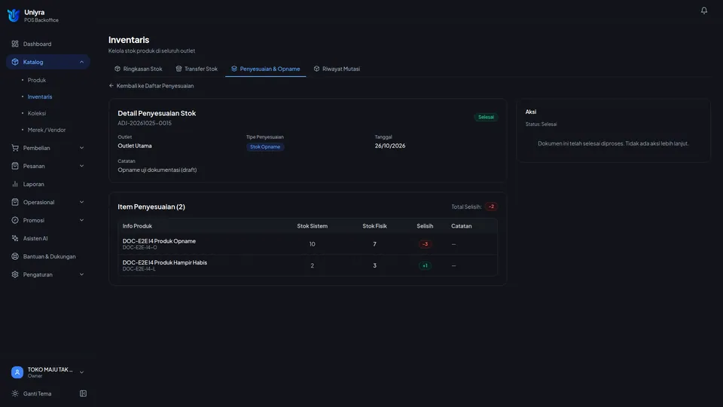Click Ganti Tema button
The image size is (723, 407).
[38, 393]
